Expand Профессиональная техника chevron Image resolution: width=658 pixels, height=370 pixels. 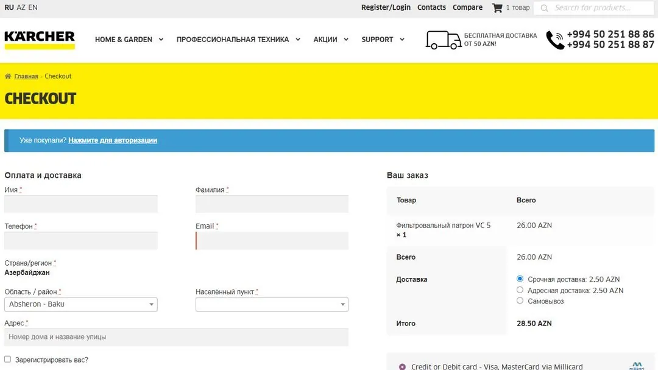(x=298, y=40)
